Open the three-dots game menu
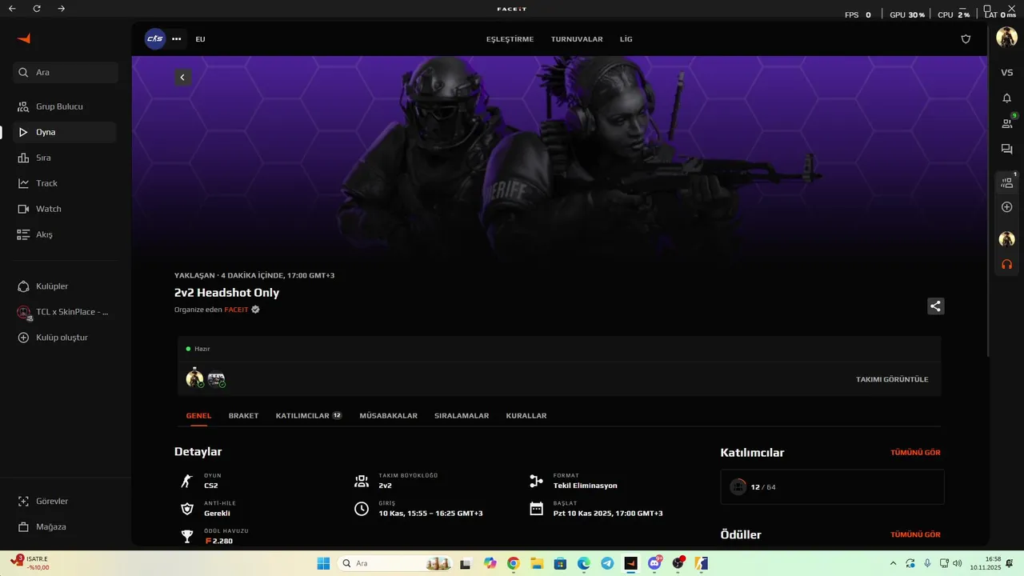This screenshot has height=576, width=1024. pos(177,38)
